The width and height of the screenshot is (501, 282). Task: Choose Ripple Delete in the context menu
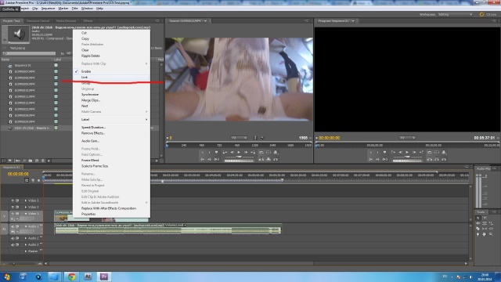coord(111,56)
